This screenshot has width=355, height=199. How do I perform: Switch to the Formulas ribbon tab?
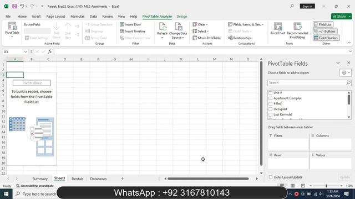78,17
